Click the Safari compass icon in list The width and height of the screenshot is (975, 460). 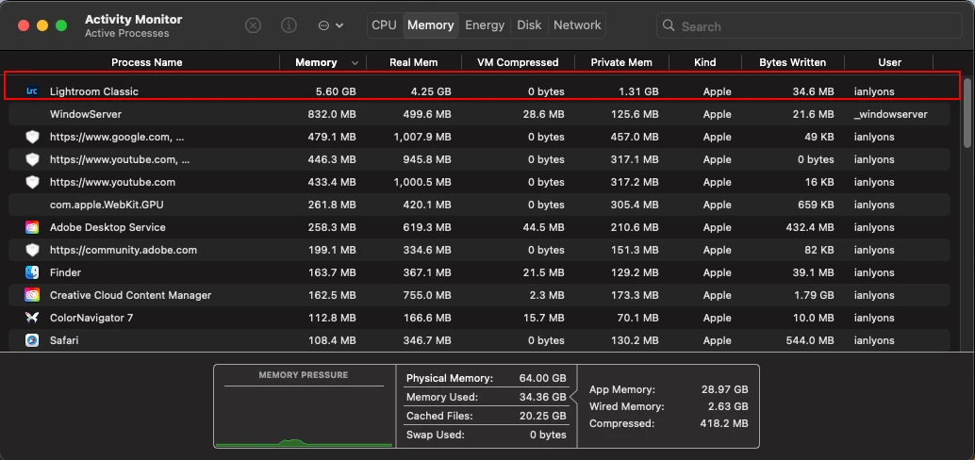[x=32, y=340]
